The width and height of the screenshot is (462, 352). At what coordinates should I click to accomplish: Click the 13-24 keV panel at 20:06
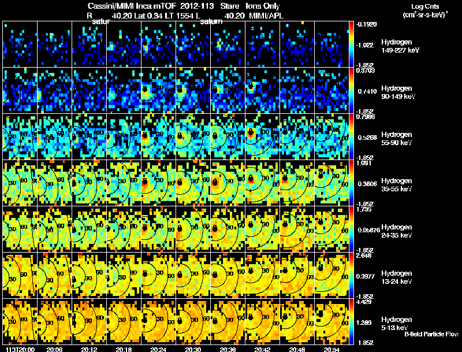pos(54,275)
